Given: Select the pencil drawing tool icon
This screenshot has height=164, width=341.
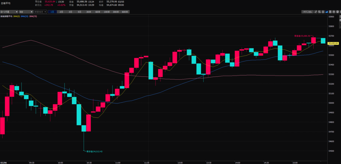Looking at the screenshot, I should click(315, 12).
